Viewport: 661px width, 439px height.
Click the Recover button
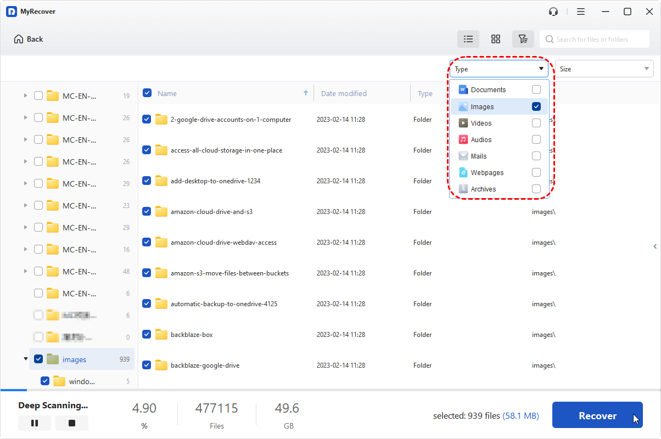pos(597,415)
